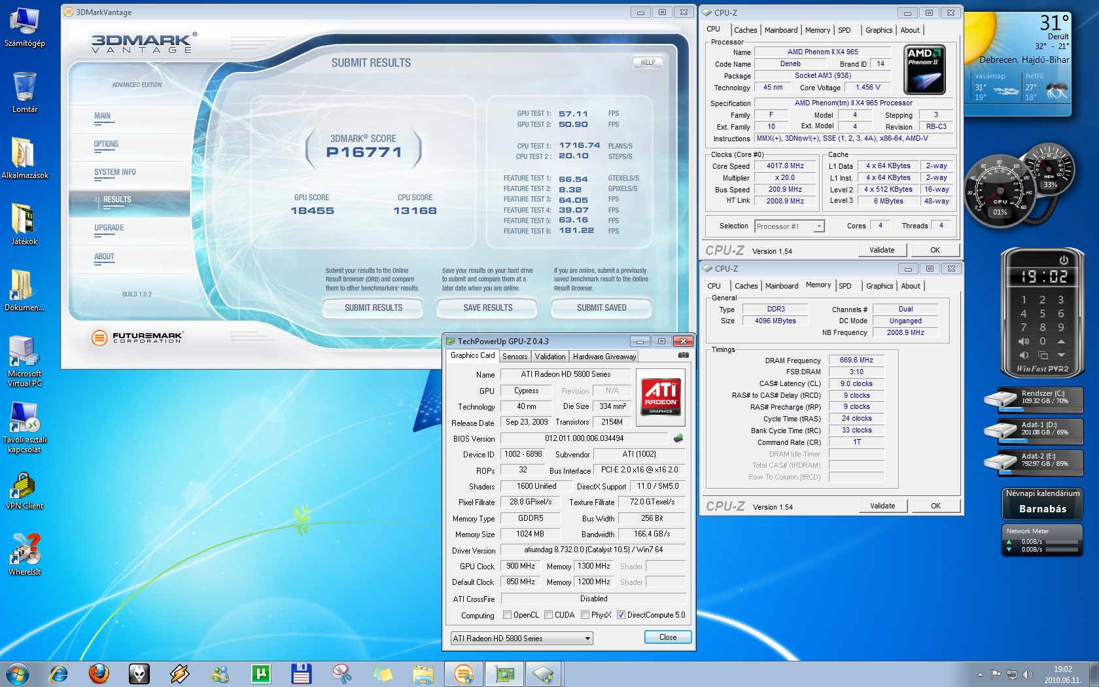
Task: Open the Processor #1 selection dropdown
Action: [789, 226]
